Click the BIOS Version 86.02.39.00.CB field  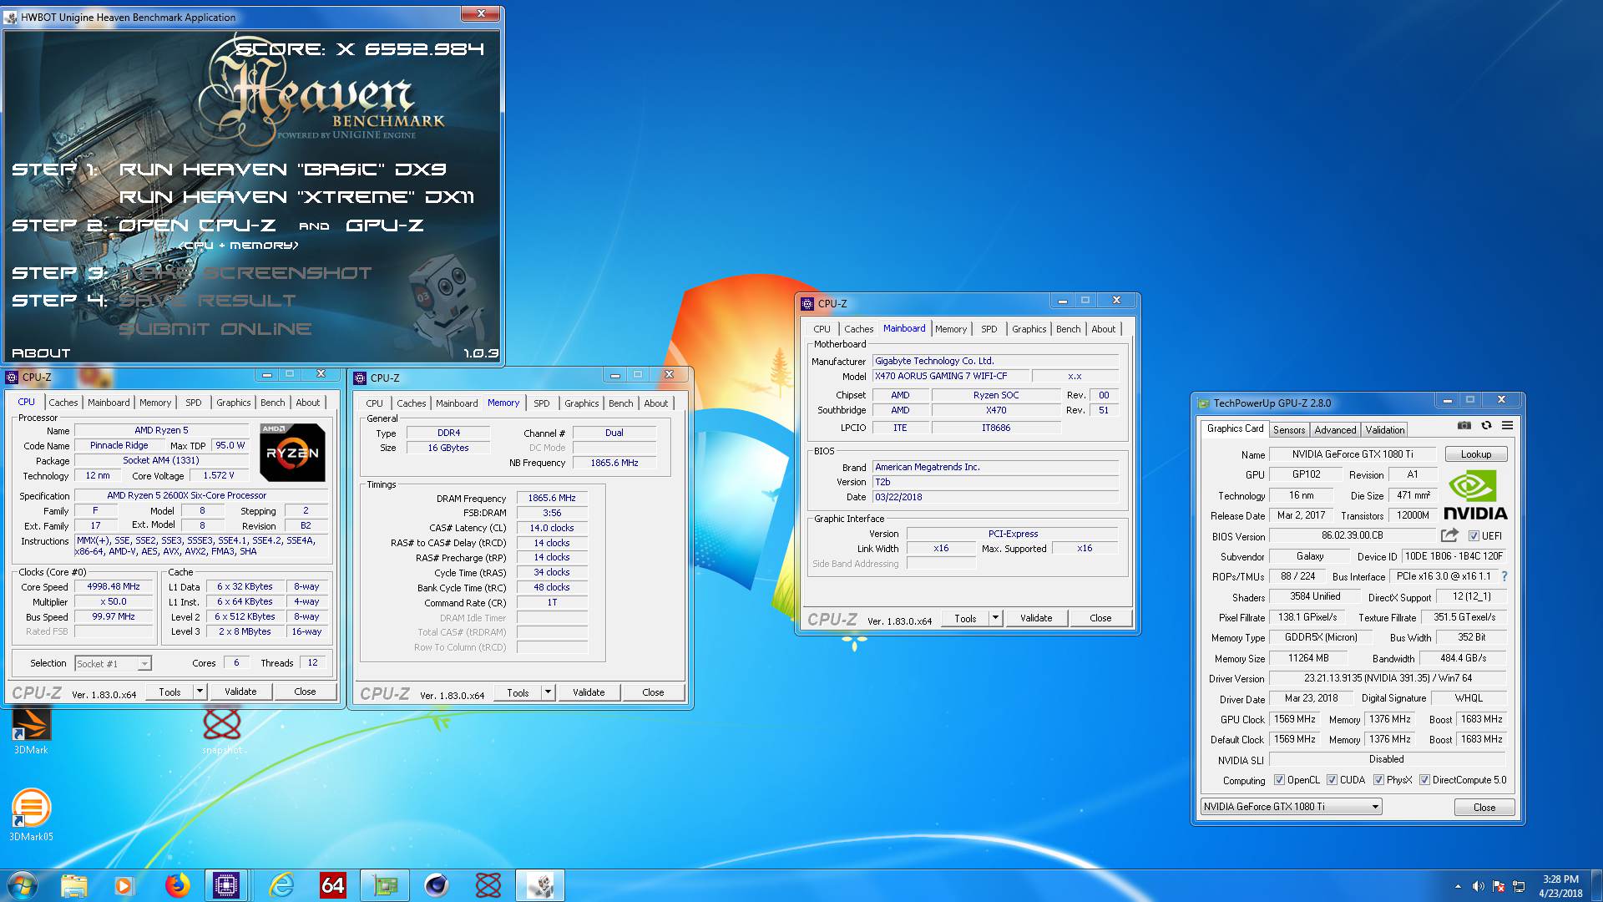point(1353,535)
